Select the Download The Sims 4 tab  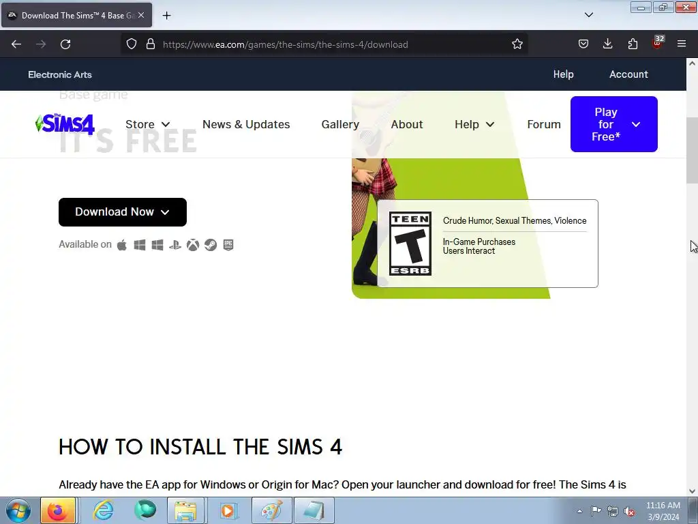(x=76, y=15)
